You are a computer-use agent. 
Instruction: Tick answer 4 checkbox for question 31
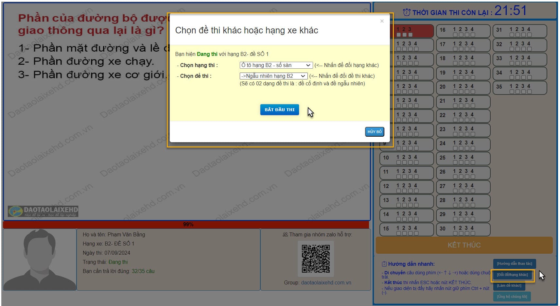click(529, 35)
